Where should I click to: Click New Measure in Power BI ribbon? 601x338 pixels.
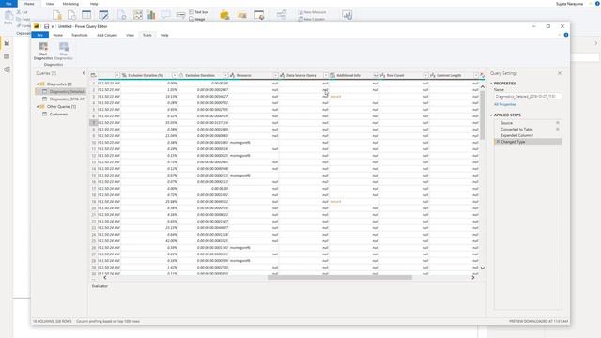312,12
